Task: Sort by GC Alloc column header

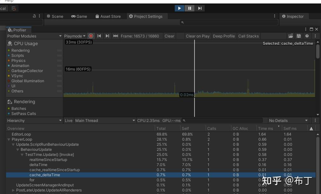Action: point(243,128)
